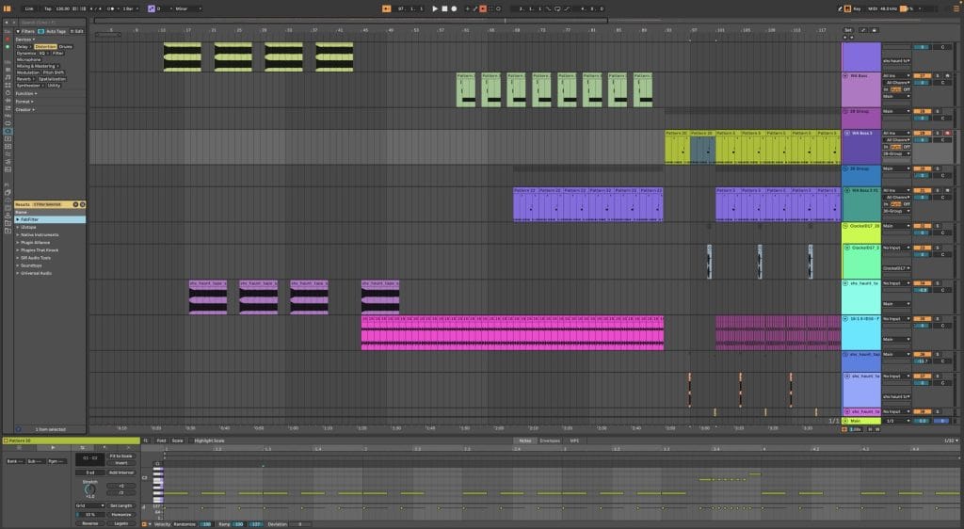
Task: Toggle the Key mapping mode switch
Action: [855, 8]
